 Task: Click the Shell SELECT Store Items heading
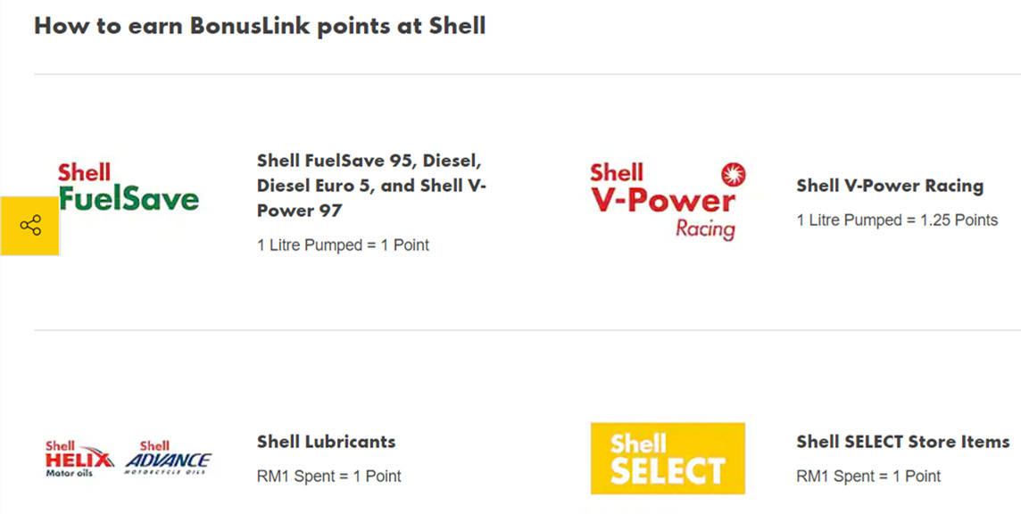pos(902,442)
